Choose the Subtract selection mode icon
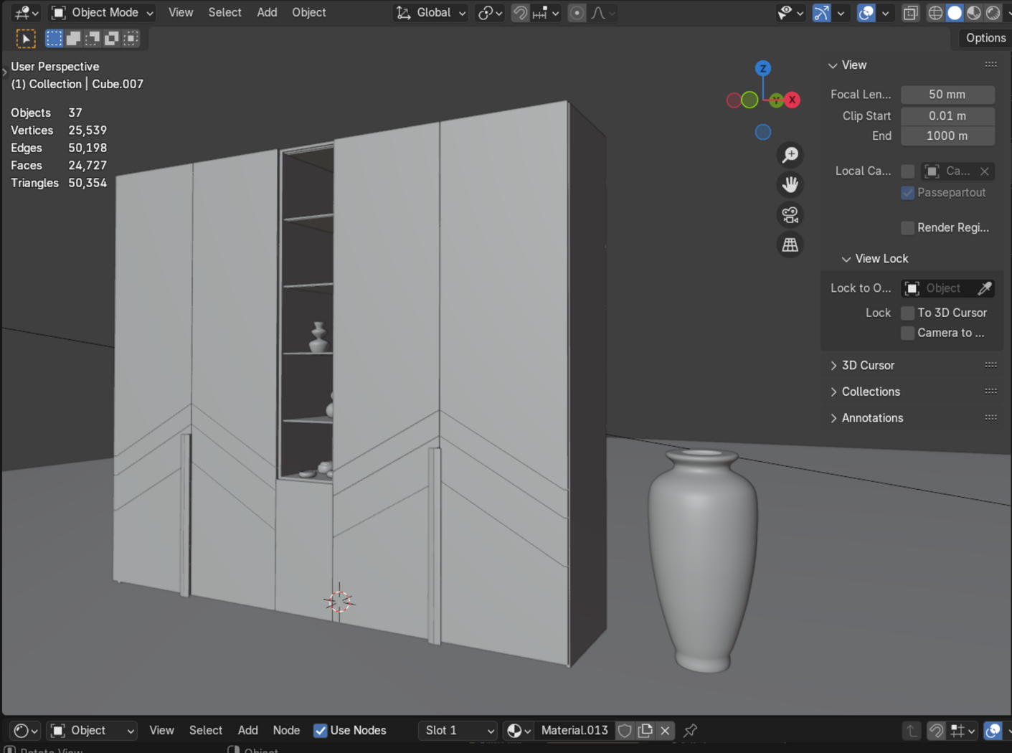The image size is (1012, 753). (93, 39)
